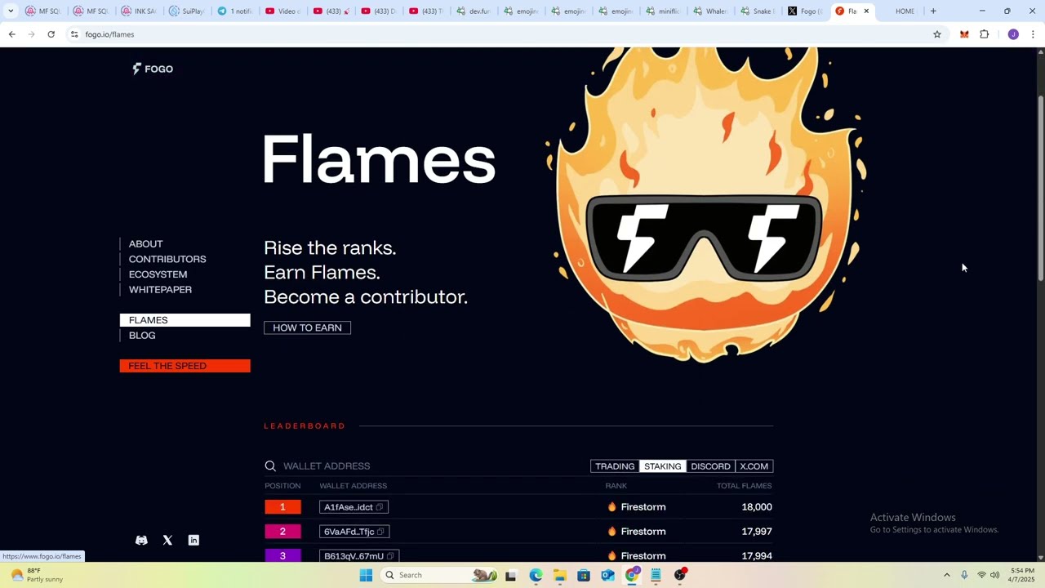Screen dimensions: 1045x588
Task: View site information icon in address bar
Action: pos(74,34)
